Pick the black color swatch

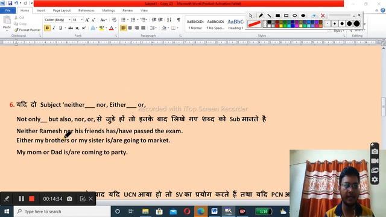(x=269, y=22)
